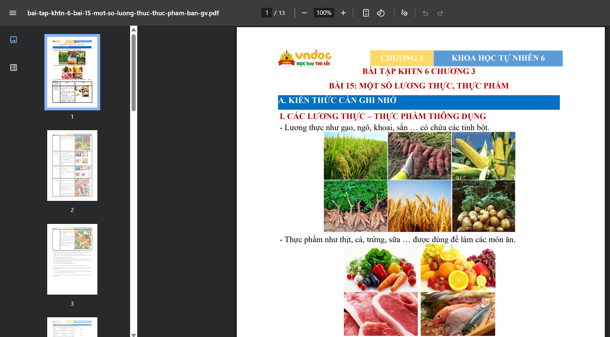Switch sidebar to document outline view
610x337 pixels.
[14, 68]
